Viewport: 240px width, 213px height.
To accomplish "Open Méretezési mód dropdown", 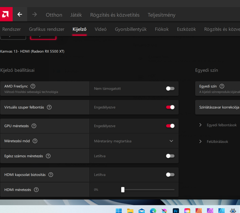I will click(x=134, y=141).
